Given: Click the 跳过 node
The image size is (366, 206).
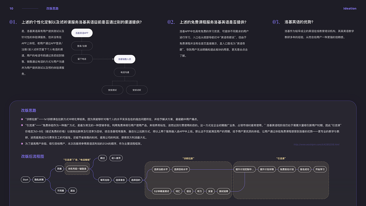Looking at the screenshot, I should pyautogui.click(x=102, y=158).
